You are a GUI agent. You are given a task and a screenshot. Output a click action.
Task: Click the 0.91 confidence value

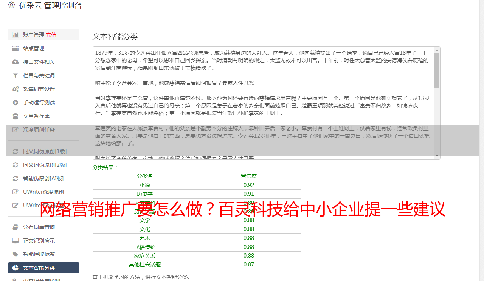coord(249,194)
